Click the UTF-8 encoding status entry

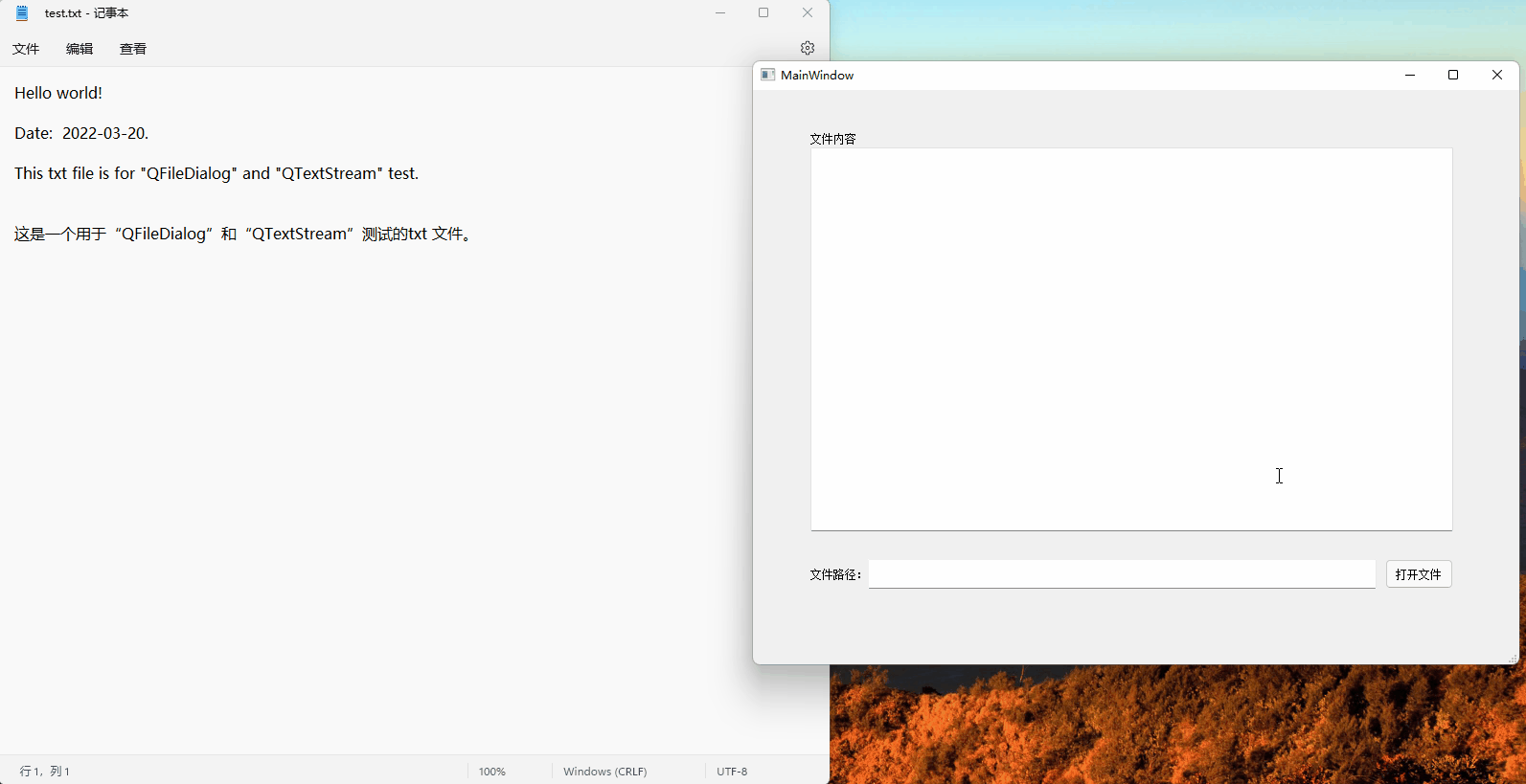[732, 772]
